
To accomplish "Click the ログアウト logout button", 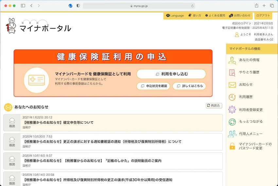I will point(263,16).
